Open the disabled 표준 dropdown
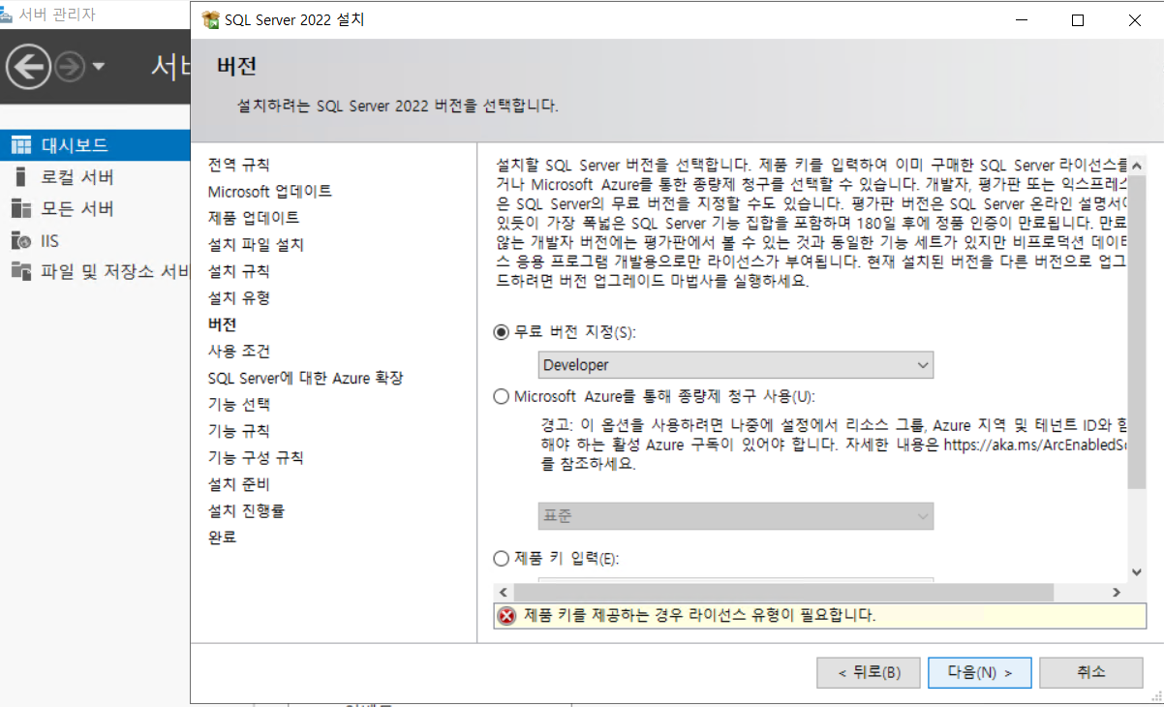The height and width of the screenshot is (707, 1164). tap(736, 516)
